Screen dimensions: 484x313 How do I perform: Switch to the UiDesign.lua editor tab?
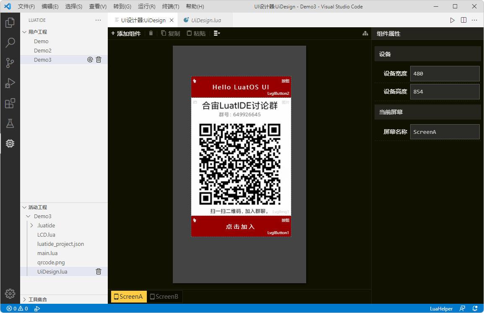tap(206, 20)
